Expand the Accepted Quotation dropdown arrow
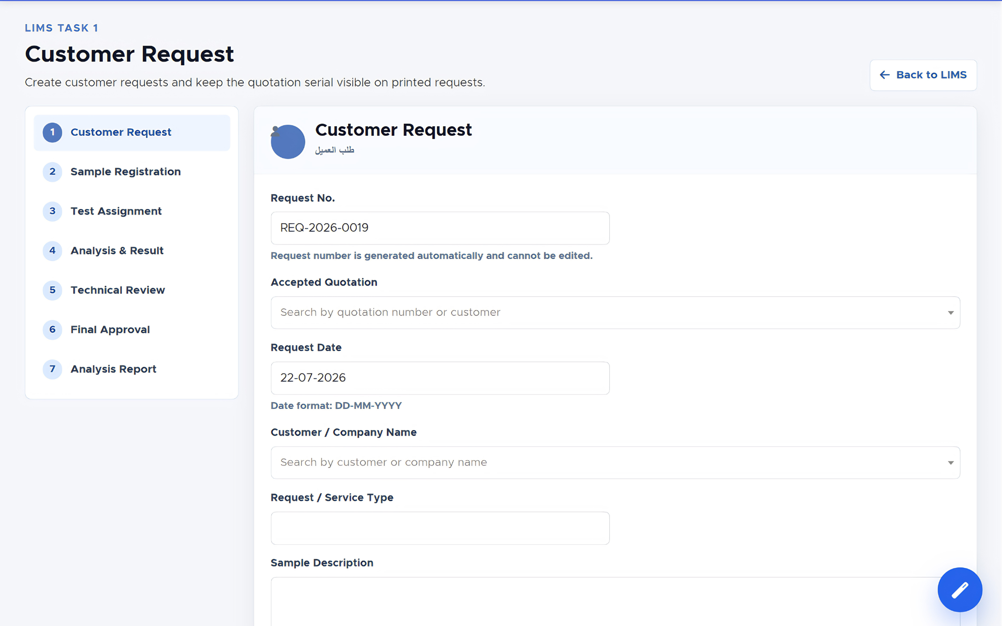Image resolution: width=1002 pixels, height=626 pixels. tap(950, 313)
